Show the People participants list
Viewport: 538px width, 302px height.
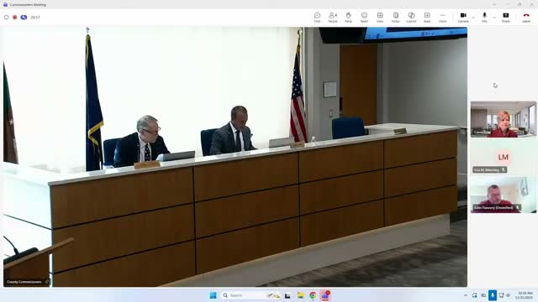pos(333,17)
